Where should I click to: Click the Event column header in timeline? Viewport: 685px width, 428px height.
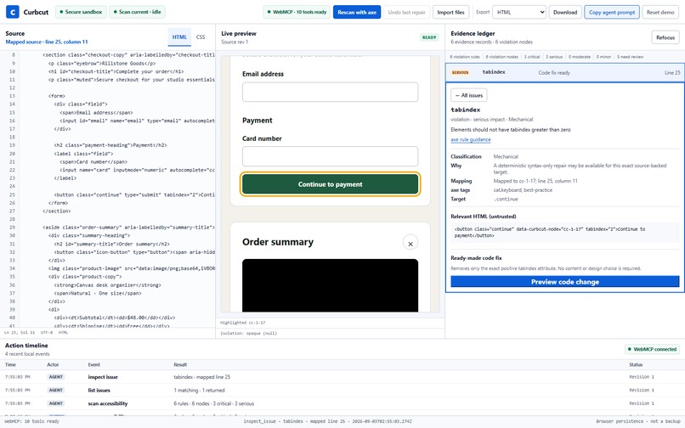(94, 364)
